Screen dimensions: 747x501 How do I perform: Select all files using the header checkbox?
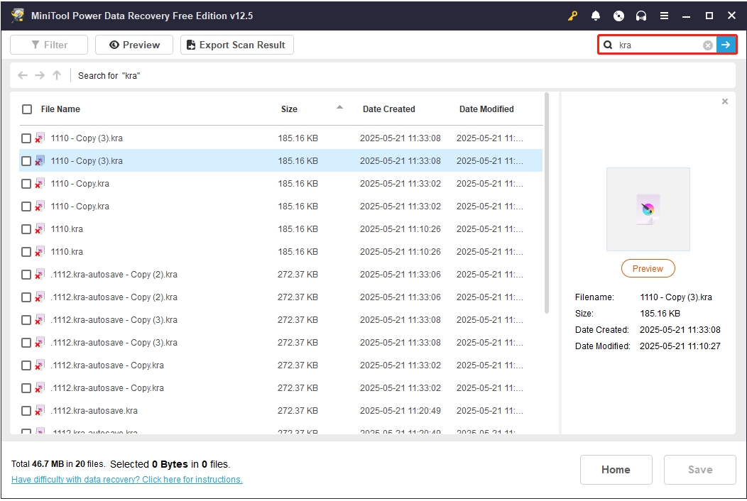coord(26,109)
